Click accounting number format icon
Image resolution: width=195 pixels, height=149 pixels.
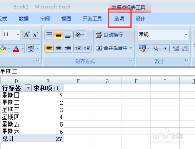[x=142, y=49]
